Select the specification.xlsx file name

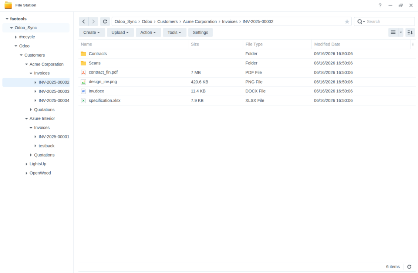coord(104,101)
